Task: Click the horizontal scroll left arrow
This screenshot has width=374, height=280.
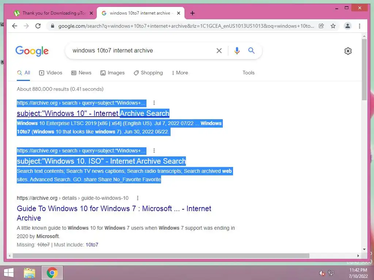Action: (x=9, y=256)
